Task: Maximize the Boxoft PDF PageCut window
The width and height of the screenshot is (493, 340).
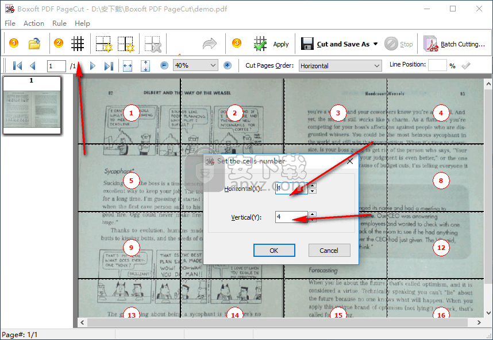Action: coord(453,9)
